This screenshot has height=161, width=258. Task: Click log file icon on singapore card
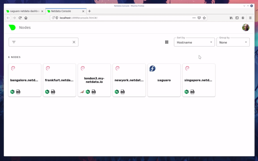[x=192, y=92]
